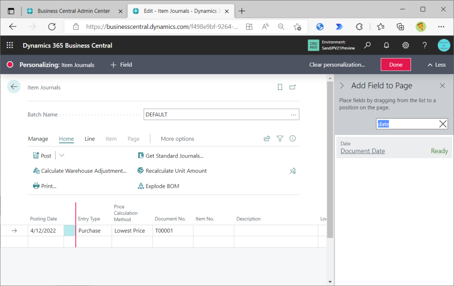The width and height of the screenshot is (454, 286).
Task: Go back using the Item Journals arrow
Action: 14,87
